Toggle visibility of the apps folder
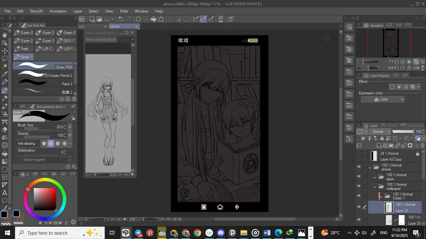Viewport: 426px width, 239px height. [359, 177]
